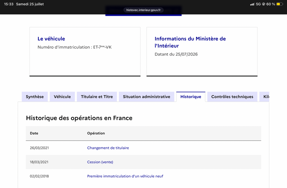This screenshot has height=188, width=287.
Task: Open Première immatriculation d'un véhicule neuf link
Action: pos(125,176)
